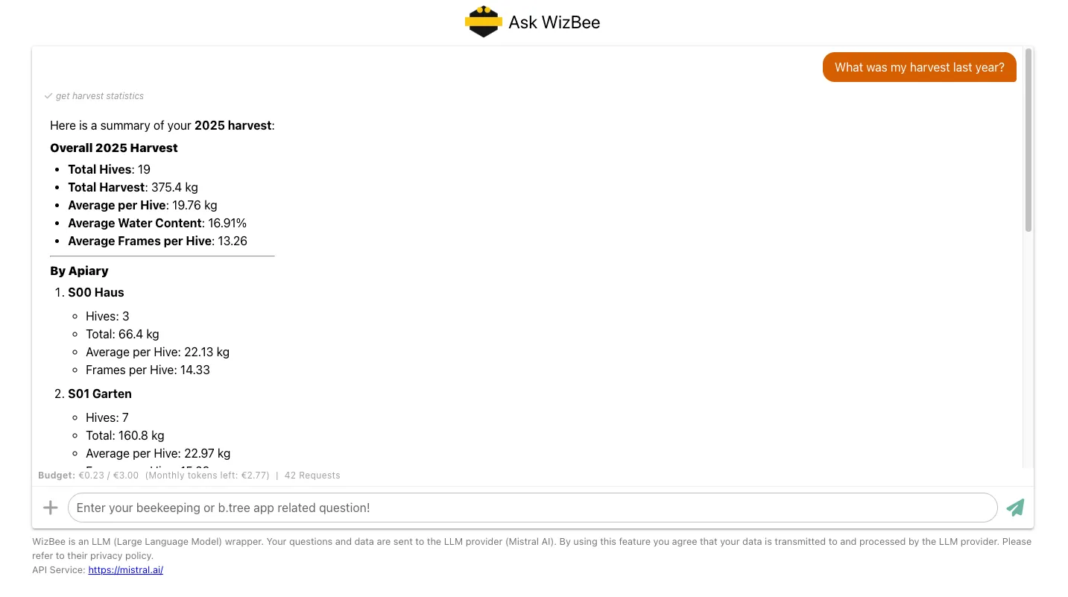Select the Ask WizBee header title
This screenshot has height=597, width=1068.
coord(554,22)
